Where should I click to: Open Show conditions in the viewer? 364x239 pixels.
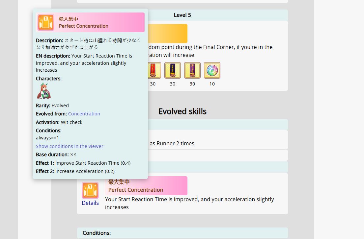click(x=70, y=146)
